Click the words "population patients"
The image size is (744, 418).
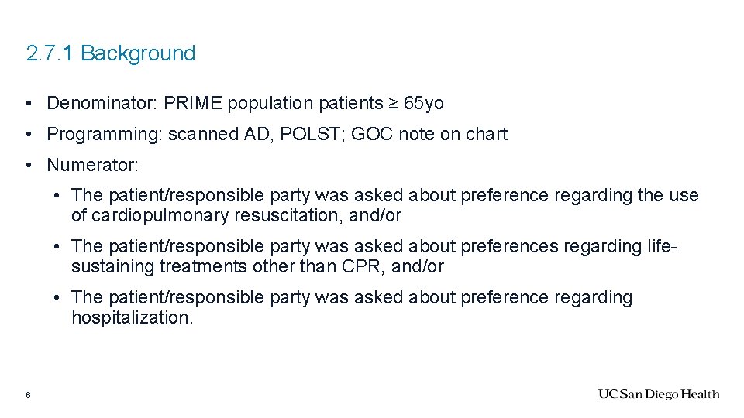pyautogui.click(x=305, y=103)
